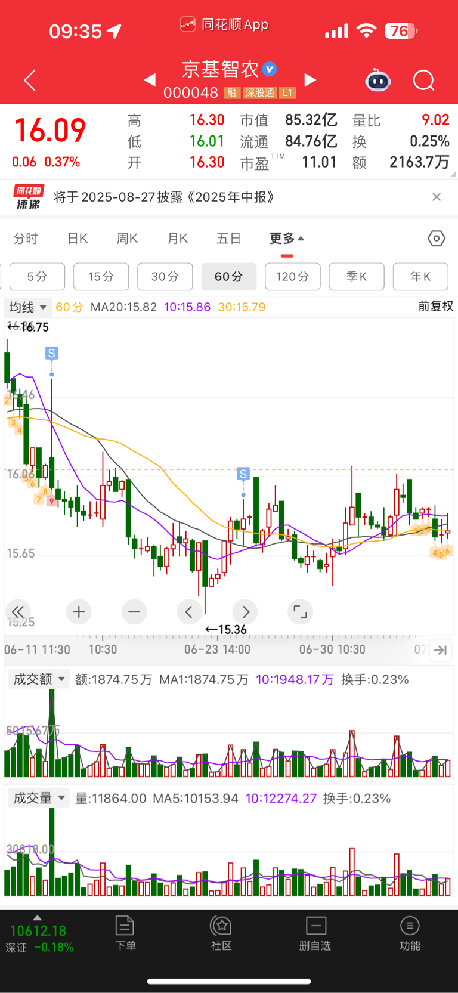Open the search magnifier

[x=424, y=80]
